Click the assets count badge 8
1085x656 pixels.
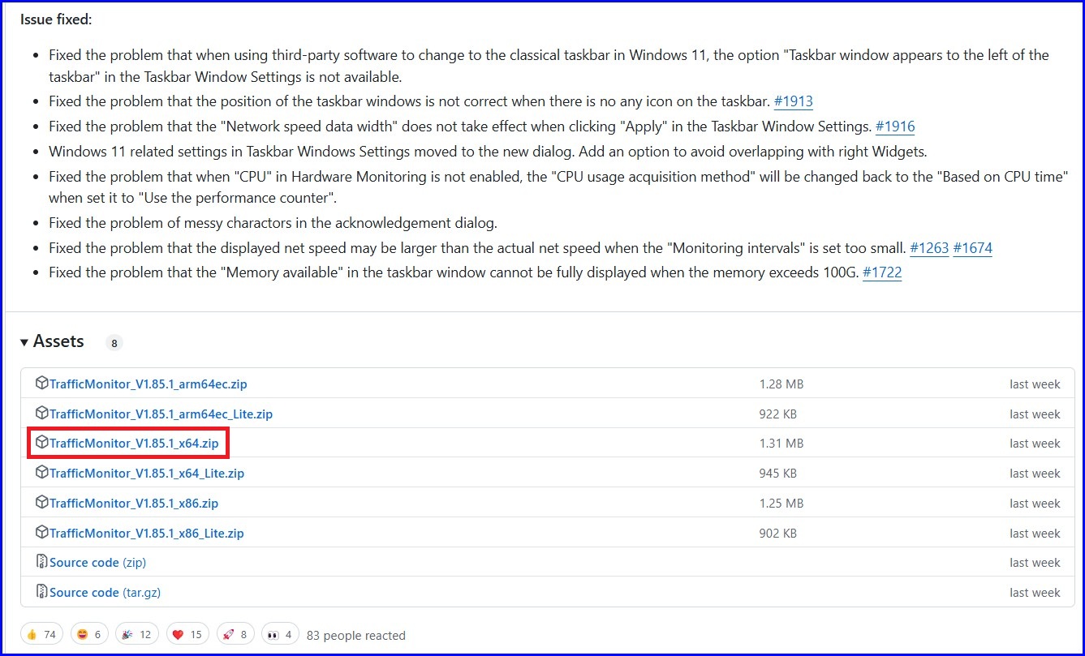[x=114, y=343]
